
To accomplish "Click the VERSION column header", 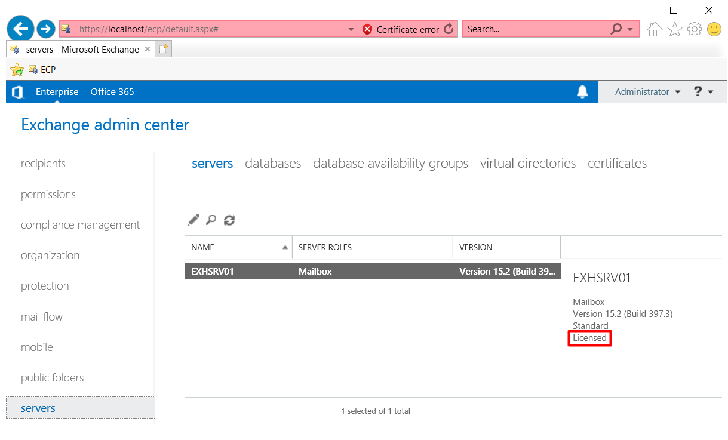I will coord(506,247).
